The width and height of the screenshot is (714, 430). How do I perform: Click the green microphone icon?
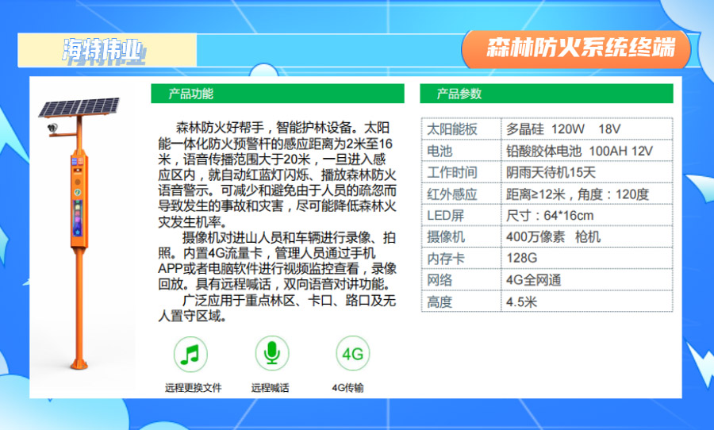tap(272, 354)
